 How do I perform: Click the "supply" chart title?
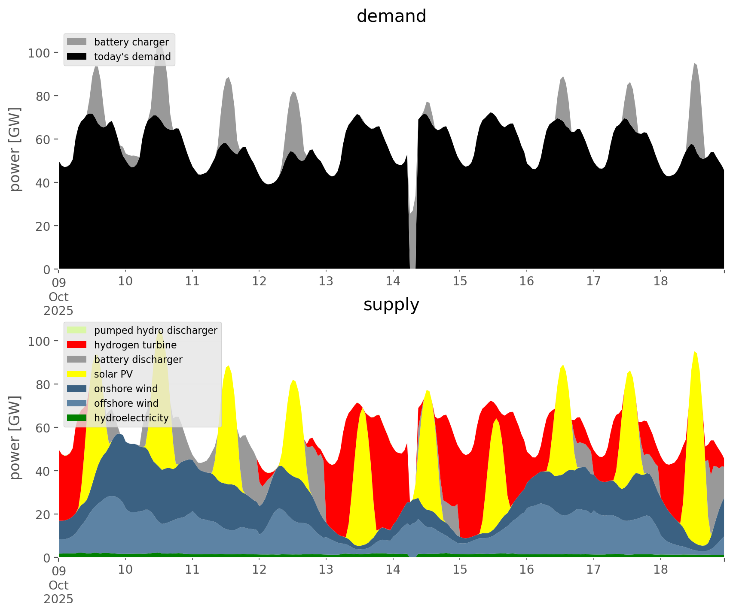391,305
